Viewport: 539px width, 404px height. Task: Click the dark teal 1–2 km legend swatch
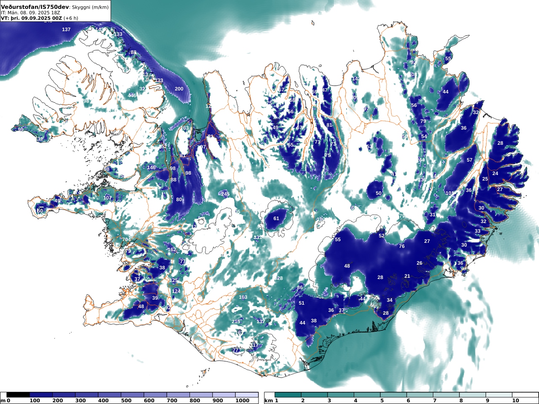(x=288, y=395)
